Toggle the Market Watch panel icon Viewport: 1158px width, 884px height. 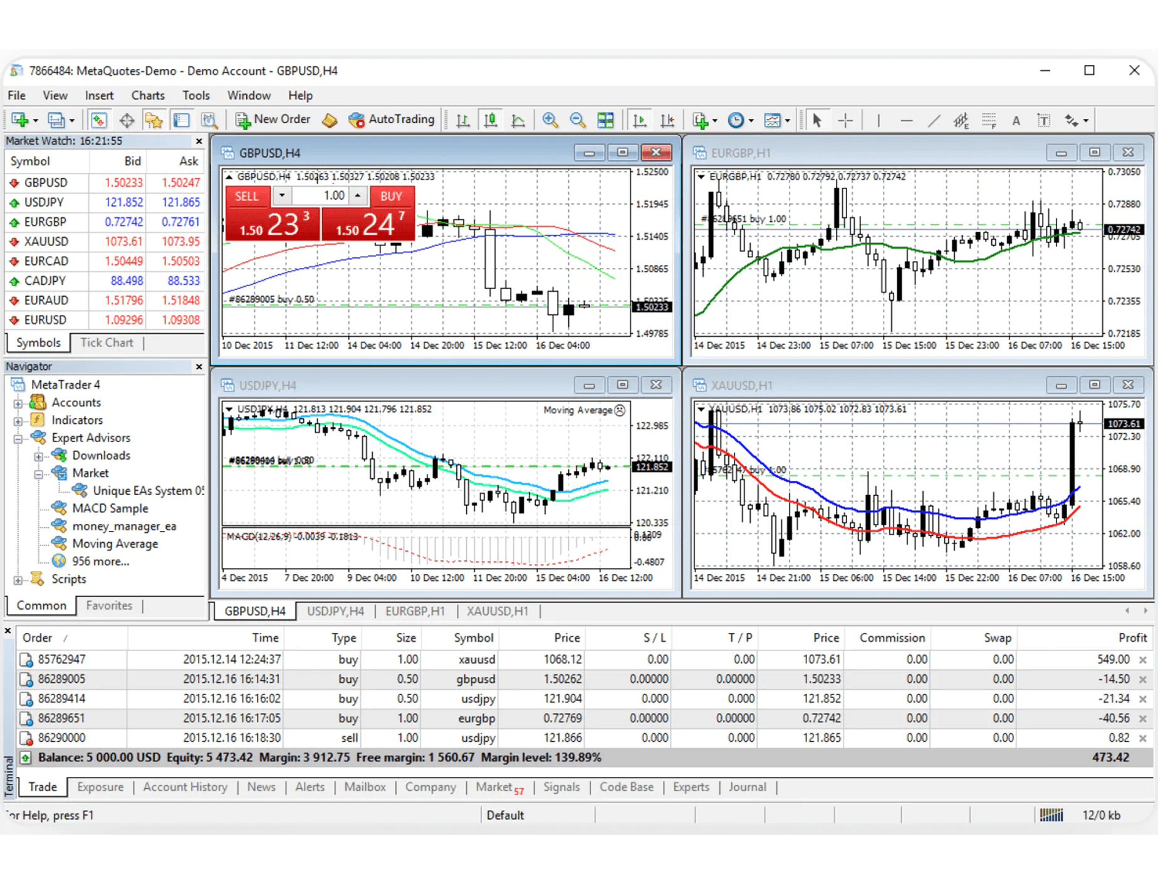99,120
